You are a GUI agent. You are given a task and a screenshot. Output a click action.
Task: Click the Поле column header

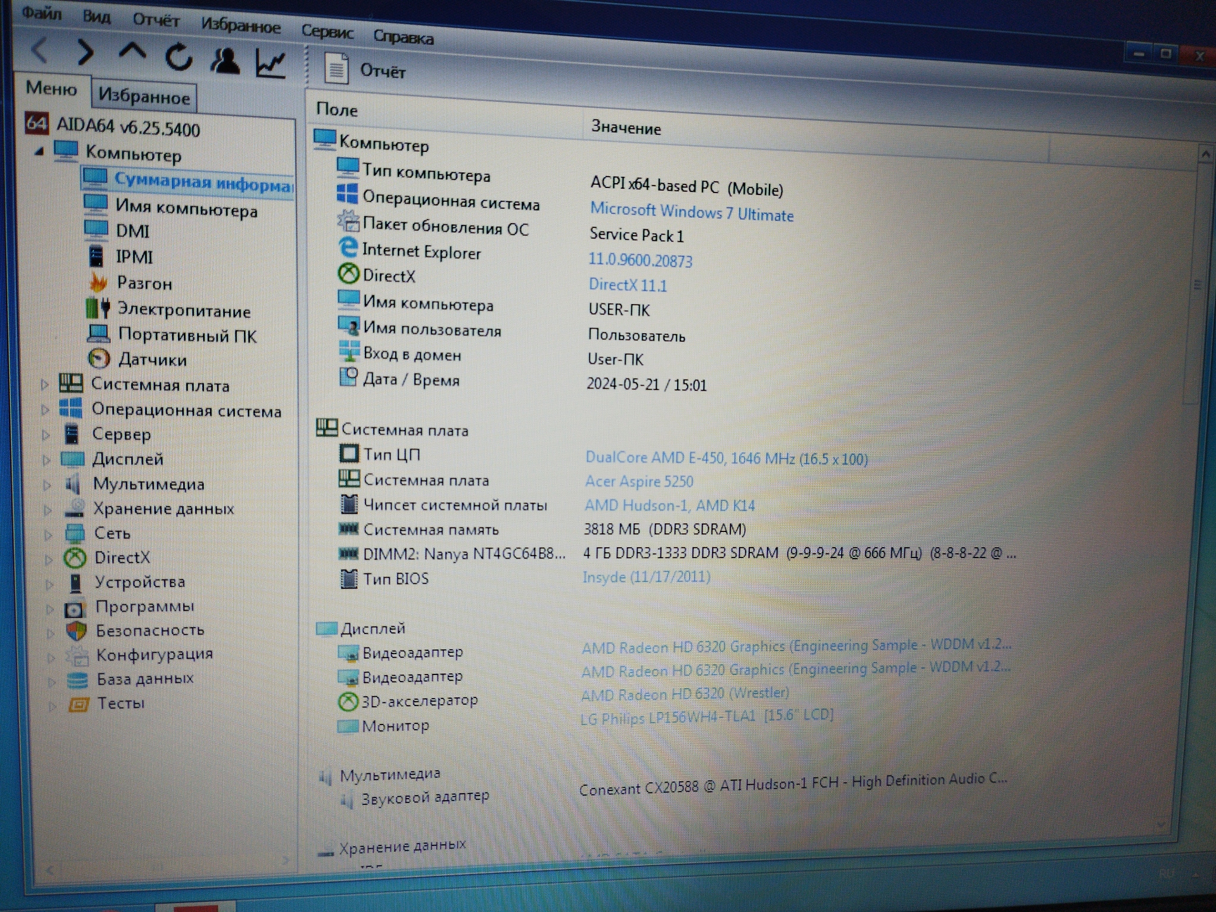coord(445,115)
